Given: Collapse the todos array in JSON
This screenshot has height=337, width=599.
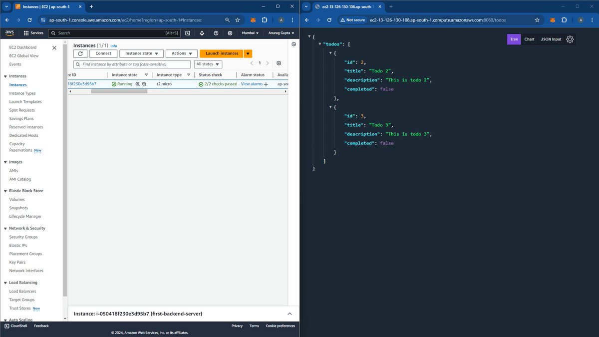Looking at the screenshot, I should click(319, 44).
